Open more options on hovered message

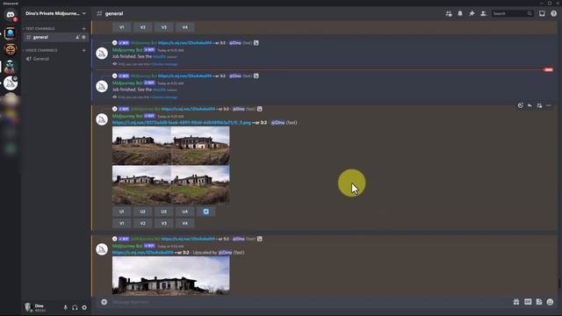(549, 105)
